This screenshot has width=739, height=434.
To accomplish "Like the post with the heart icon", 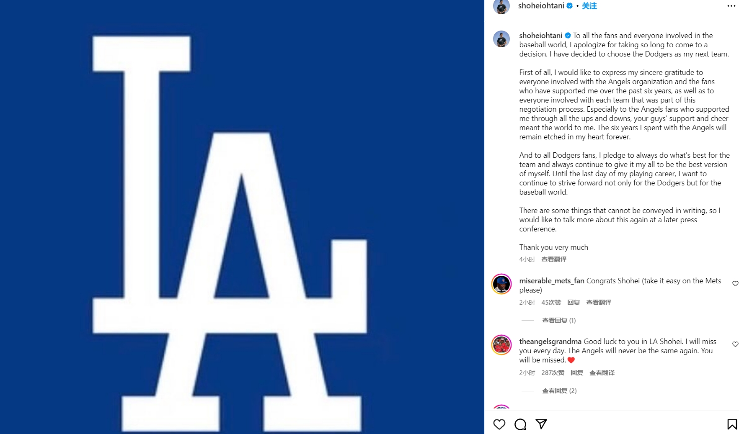I will tap(499, 424).
